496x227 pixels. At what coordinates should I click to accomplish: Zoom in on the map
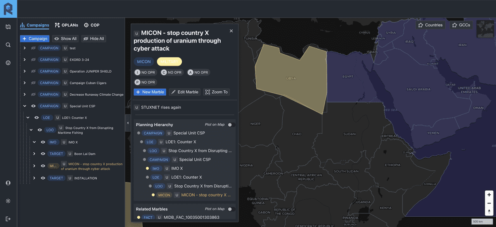point(489,195)
